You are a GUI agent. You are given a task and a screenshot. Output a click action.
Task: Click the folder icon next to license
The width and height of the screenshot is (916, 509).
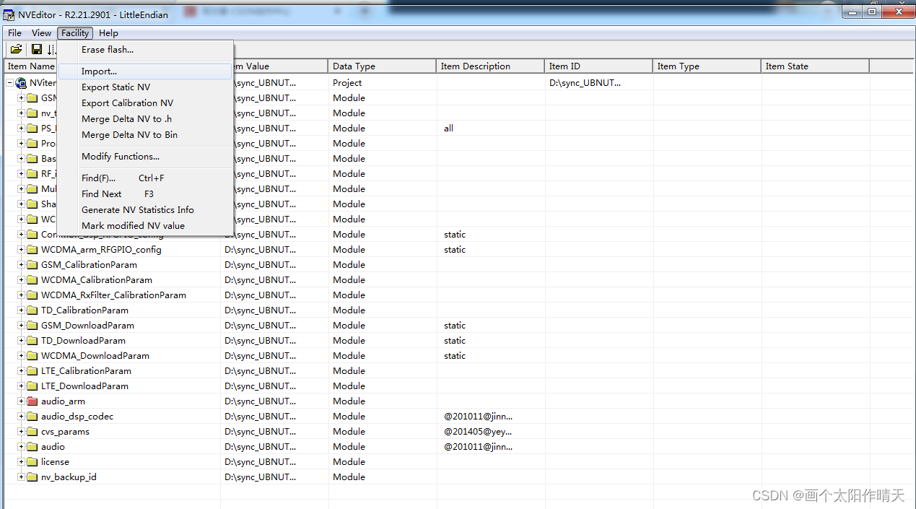(x=32, y=462)
